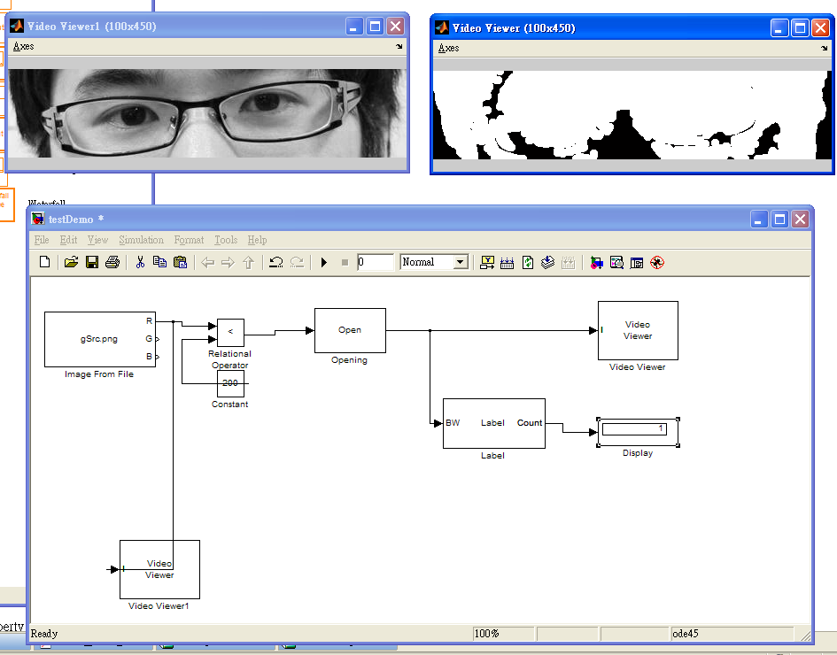Image resolution: width=837 pixels, height=655 pixels.
Task: Select the Constant 200 block
Action: pyautogui.click(x=230, y=383)
